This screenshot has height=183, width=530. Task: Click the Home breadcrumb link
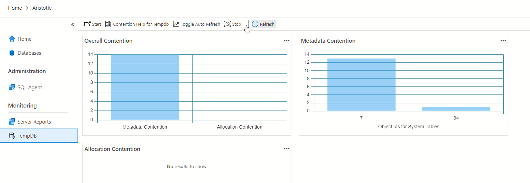click(15, 8)
